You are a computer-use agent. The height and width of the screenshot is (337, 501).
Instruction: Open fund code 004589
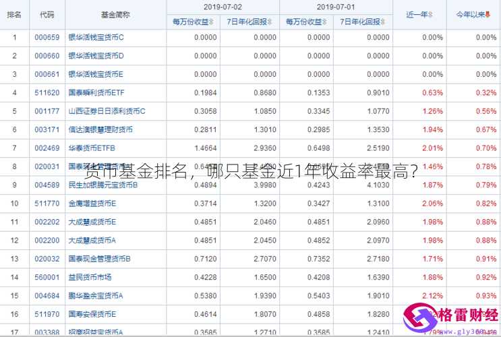click(x=47, y=185)
